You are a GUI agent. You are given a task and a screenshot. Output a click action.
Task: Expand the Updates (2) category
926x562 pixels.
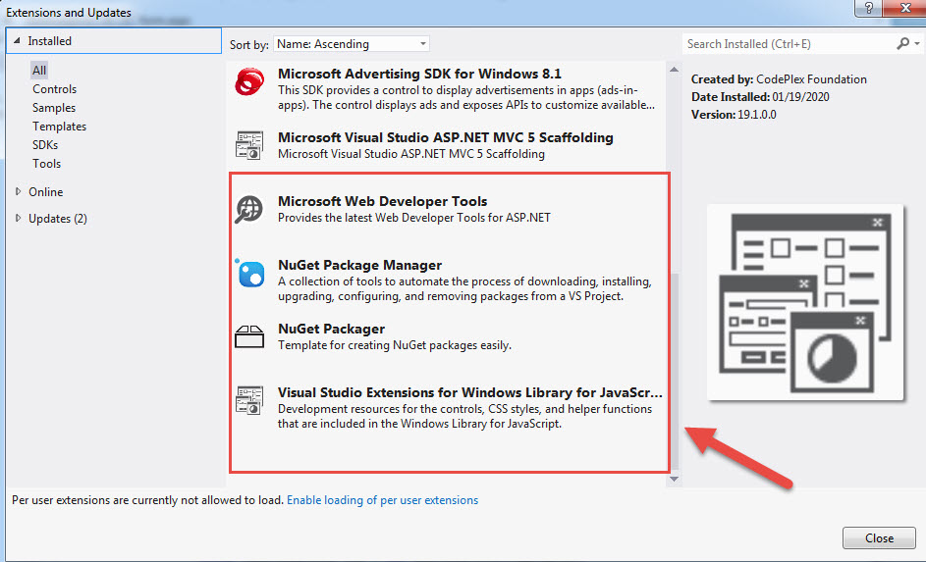click(19, 218)
